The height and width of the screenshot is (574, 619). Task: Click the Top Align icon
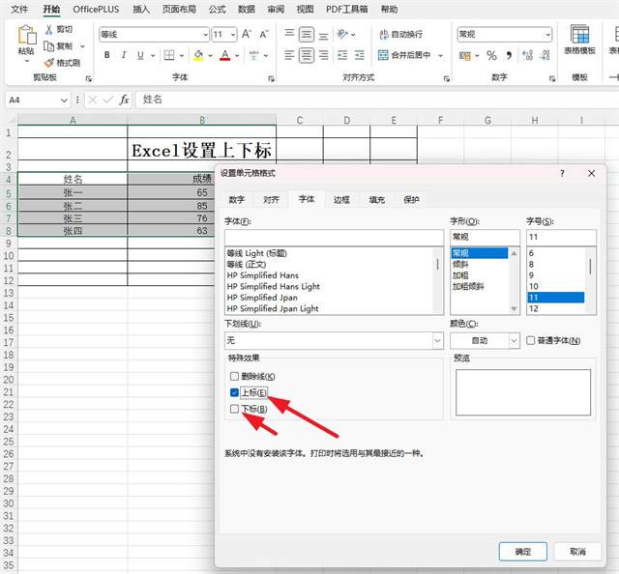click(x=289, y=35)
